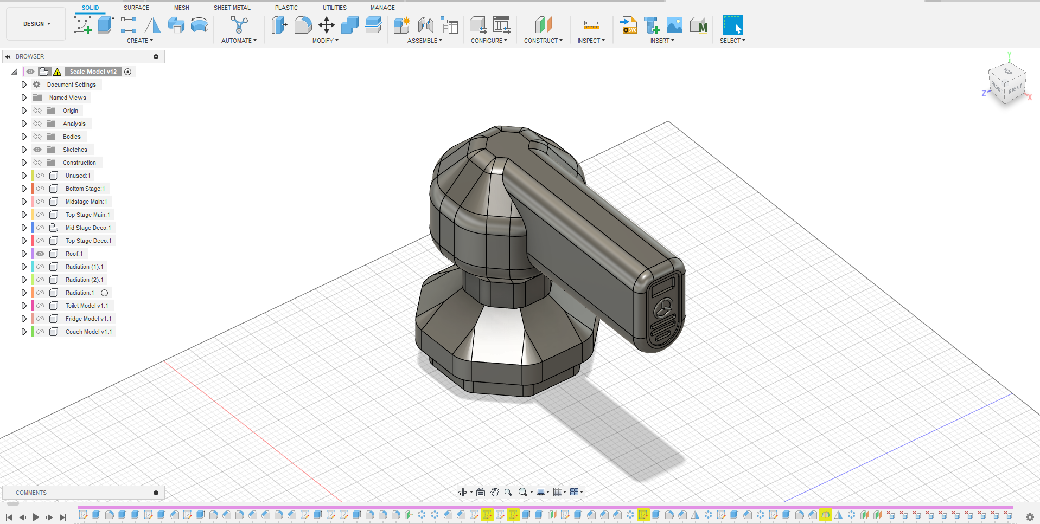This screenshot has width=1040, height=524.
Task: Activate the Select tool icon
Action: pyautogui.click(x=732, y=25)
